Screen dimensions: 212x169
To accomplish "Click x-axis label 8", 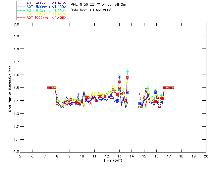I will coord(57,156).
